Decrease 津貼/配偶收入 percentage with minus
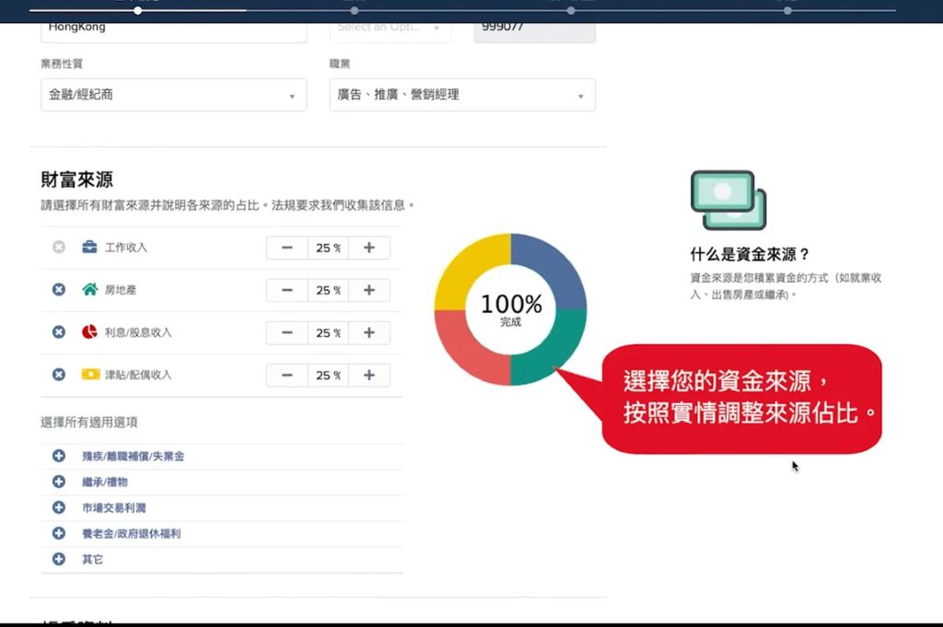943x627 pixels. pos(287,375)
